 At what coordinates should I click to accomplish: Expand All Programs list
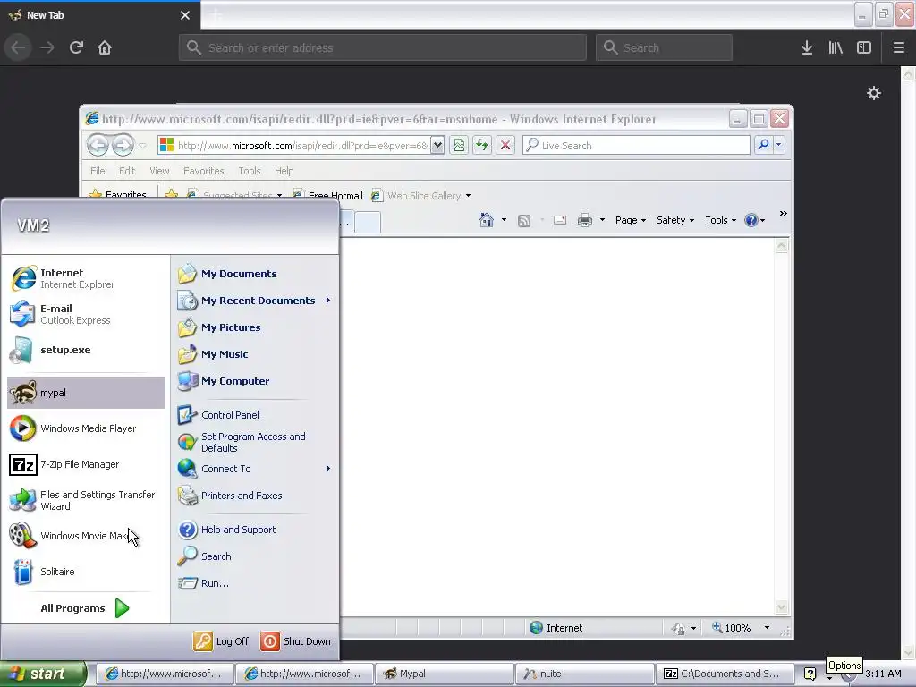[85, 608]
